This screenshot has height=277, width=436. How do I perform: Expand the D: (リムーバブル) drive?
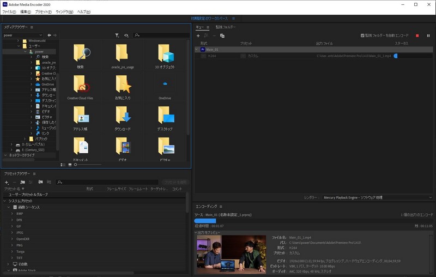11,144
